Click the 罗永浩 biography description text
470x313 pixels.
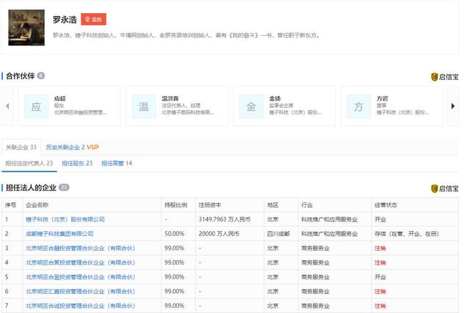(x=186, y=35)
